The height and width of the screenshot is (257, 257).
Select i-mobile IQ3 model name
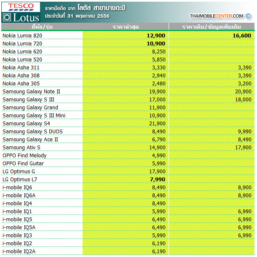pos(17,236)
